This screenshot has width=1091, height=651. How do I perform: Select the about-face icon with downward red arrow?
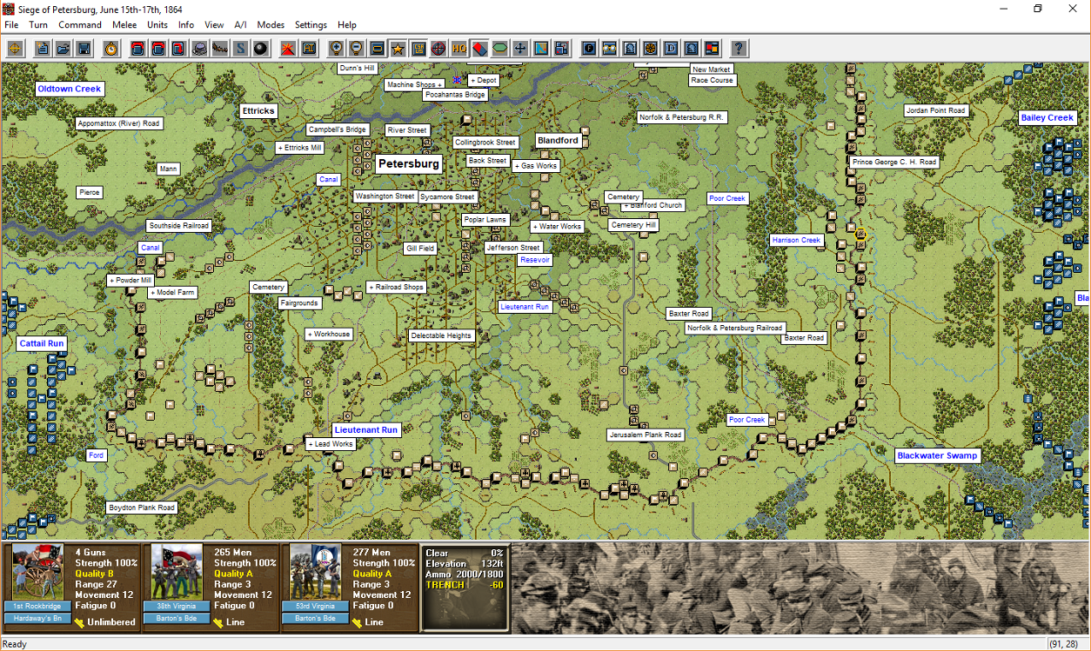pos(179,49)
